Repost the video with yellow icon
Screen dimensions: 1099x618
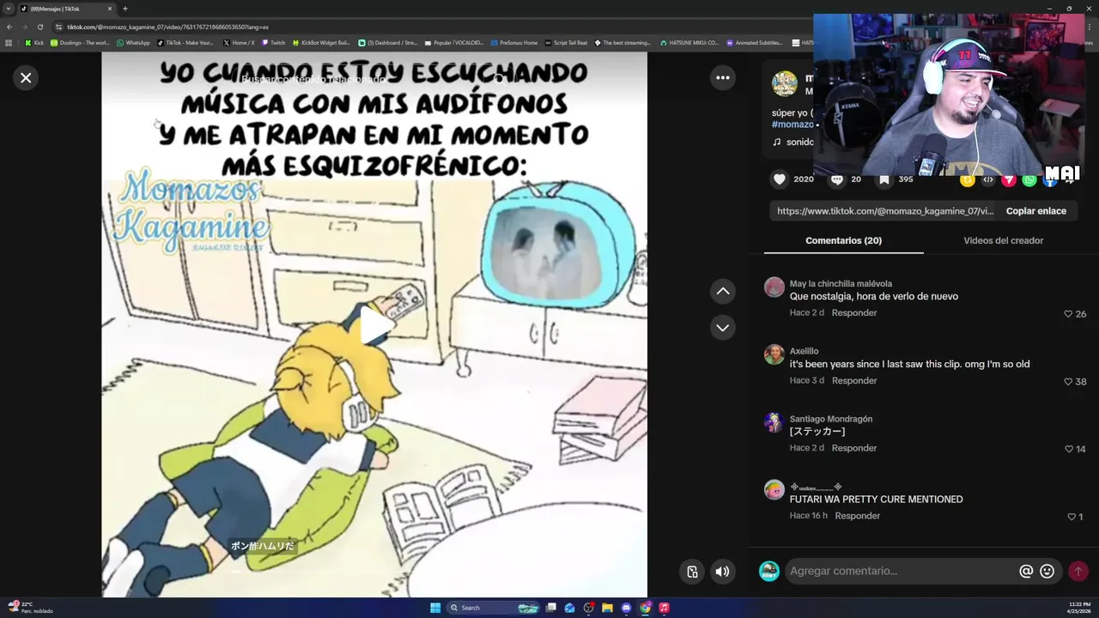point(968,179)
